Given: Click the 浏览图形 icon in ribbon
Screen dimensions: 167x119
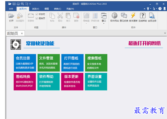Looking at the screenshot, I should (x=20, y=16).
